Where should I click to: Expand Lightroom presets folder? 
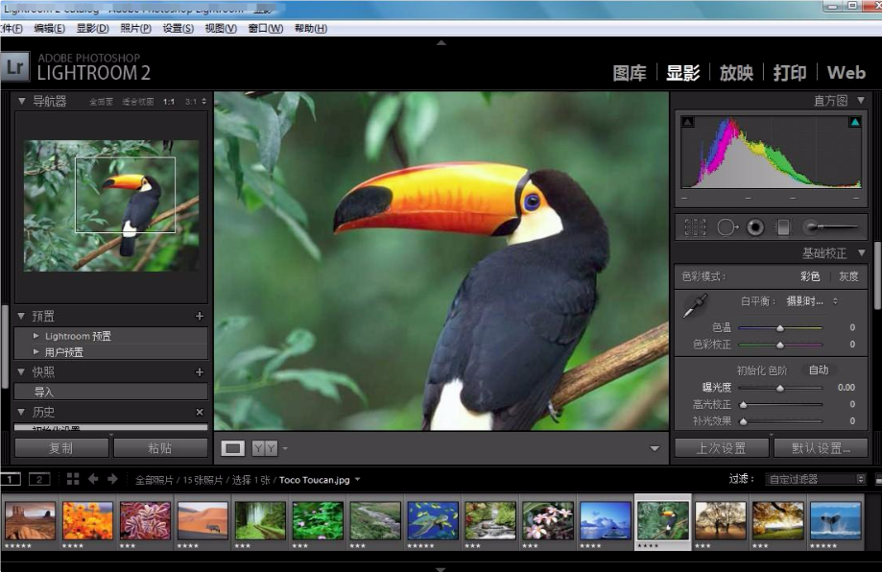pos(36,336)
